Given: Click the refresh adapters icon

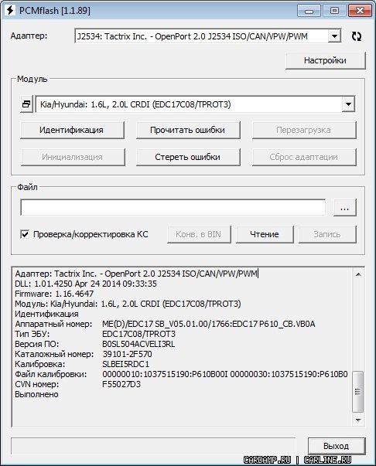Looking at the screenshot, I should pos(357,36).
